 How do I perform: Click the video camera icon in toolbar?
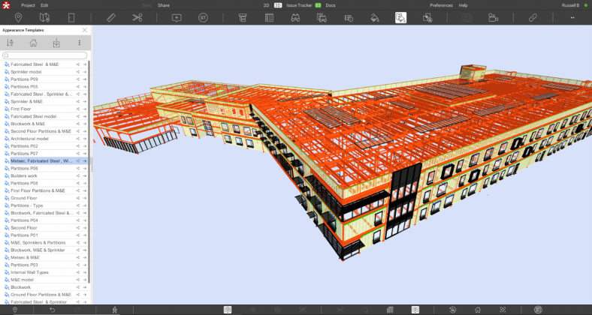click(x=494, y=17)
